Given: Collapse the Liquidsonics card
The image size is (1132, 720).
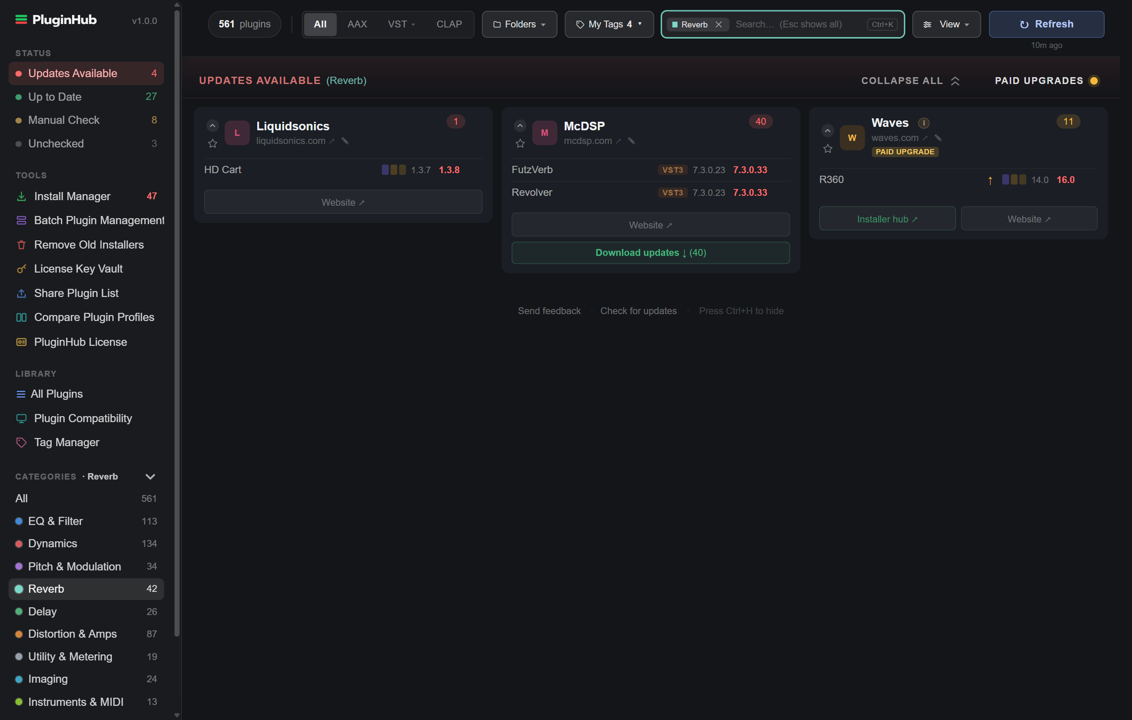Looking at the screenshot, I should click(213, 126).
